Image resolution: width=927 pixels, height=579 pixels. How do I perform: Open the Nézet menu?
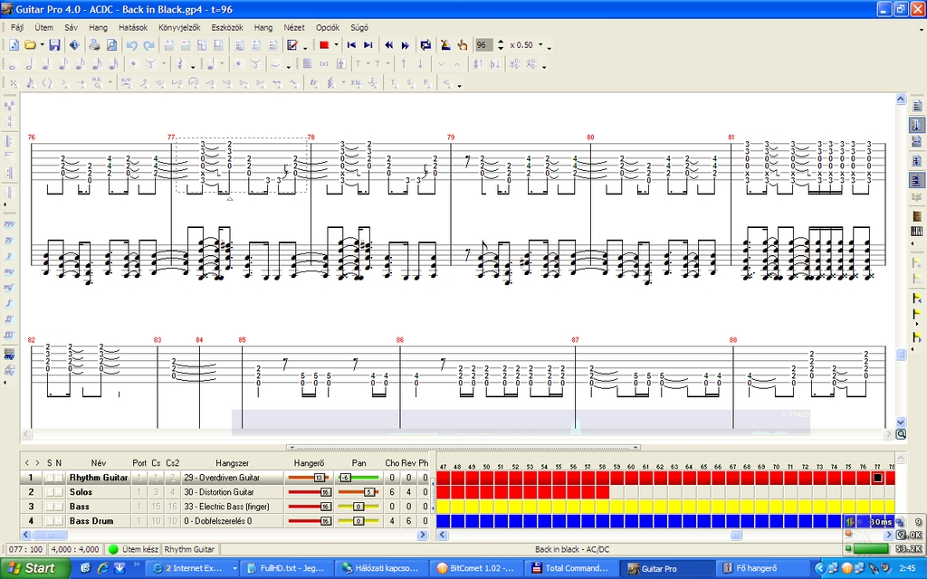pyautogui.click(x=294, y=27)
